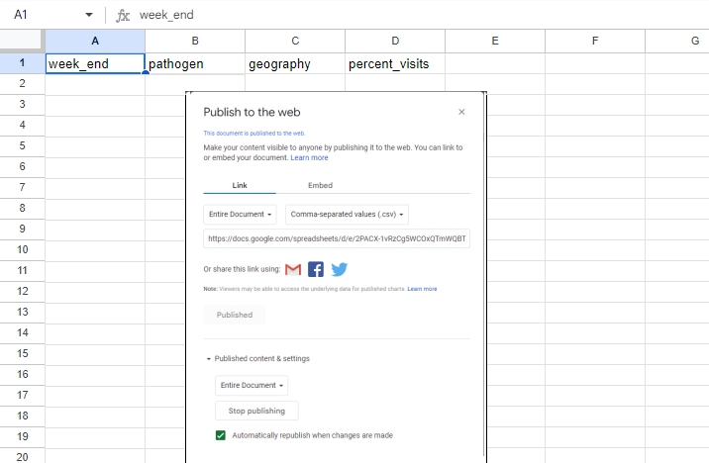Screen dimensions: 709x463
Task: Share link via Gmail icon
Action: (293, 269)
